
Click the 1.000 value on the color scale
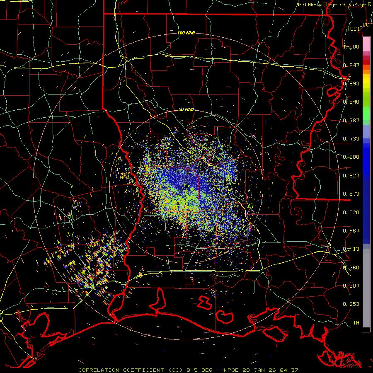351,46
